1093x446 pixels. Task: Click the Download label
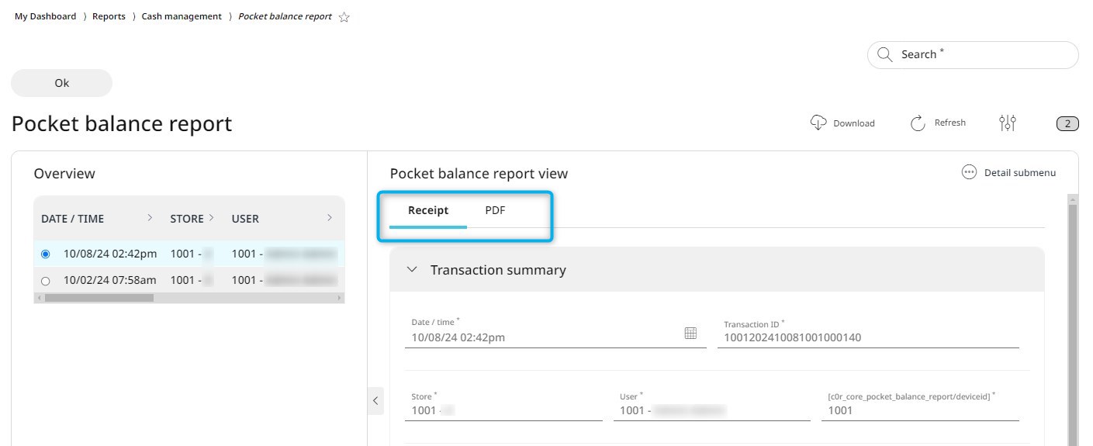(x=854, y=123)
